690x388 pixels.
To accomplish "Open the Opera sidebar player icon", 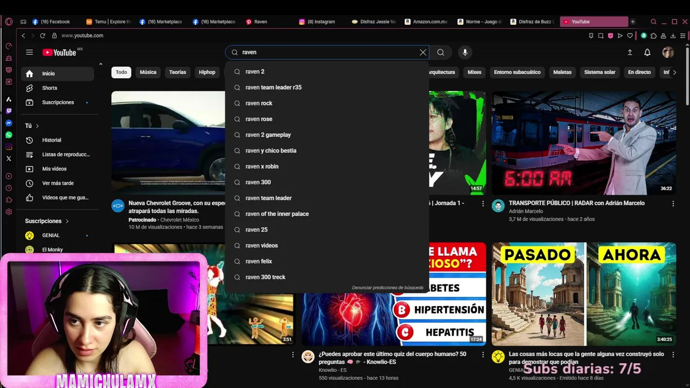I will (x=9, y=176).
